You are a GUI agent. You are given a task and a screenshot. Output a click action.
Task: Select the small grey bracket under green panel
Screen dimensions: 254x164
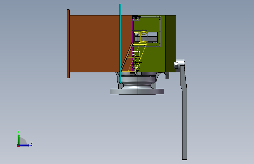point(167,76)
